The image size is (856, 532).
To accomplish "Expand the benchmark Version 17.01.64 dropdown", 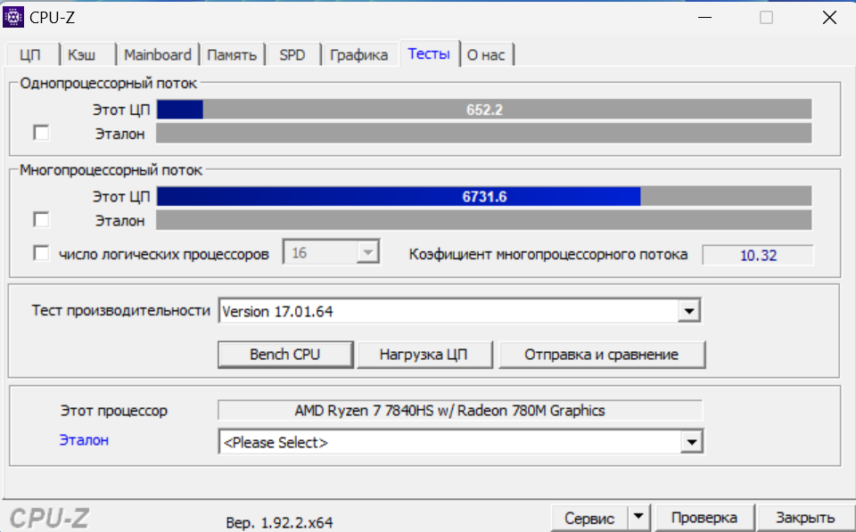I will 688,311.
